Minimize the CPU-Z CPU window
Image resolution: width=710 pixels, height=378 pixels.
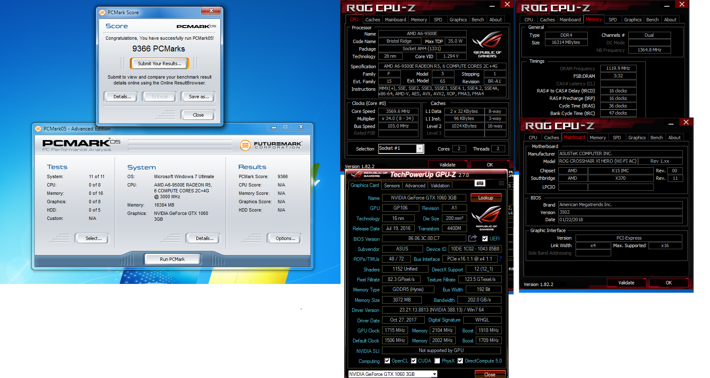492,5
